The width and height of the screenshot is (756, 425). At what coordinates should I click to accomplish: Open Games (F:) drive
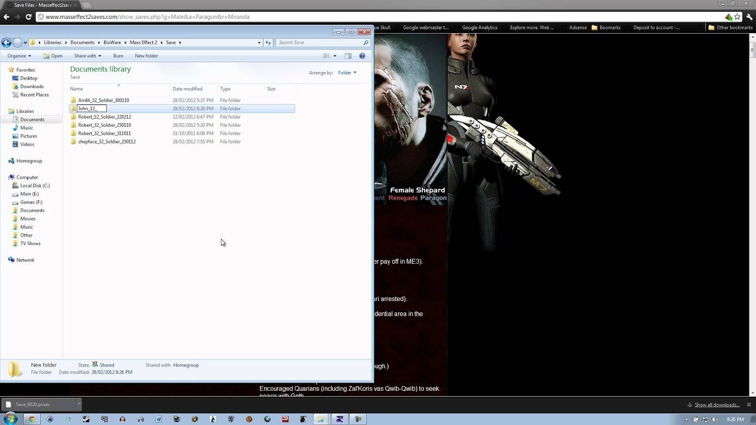tap(31, 202)
